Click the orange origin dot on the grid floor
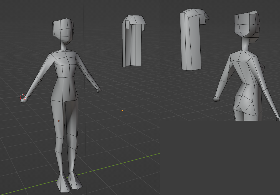Screen dimensions: 280x195 tap(122, 111)
